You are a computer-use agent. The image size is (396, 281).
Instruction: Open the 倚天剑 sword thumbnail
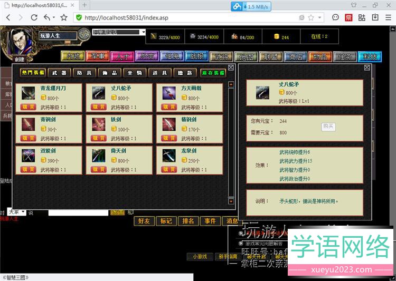click(99, 156)
